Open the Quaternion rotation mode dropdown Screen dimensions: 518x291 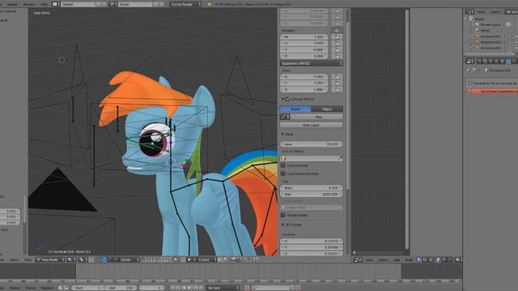[311, 63]
